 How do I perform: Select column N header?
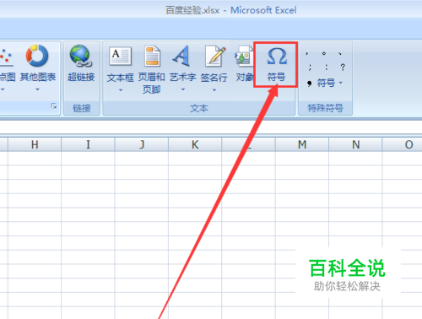[355, 144]
